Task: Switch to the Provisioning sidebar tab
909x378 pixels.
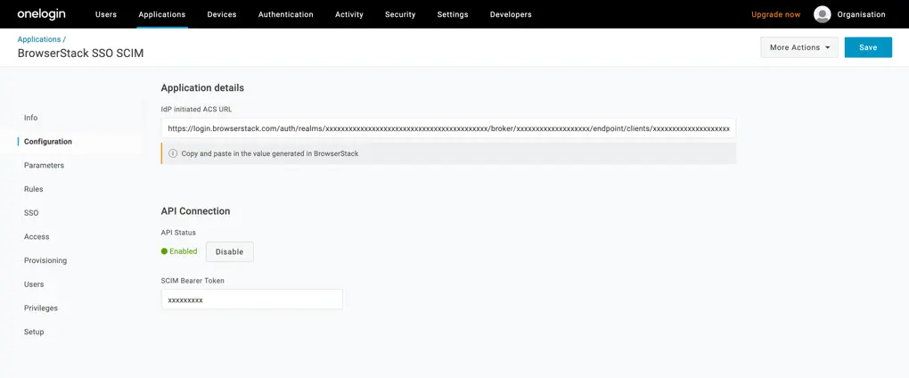Action: 45,260
